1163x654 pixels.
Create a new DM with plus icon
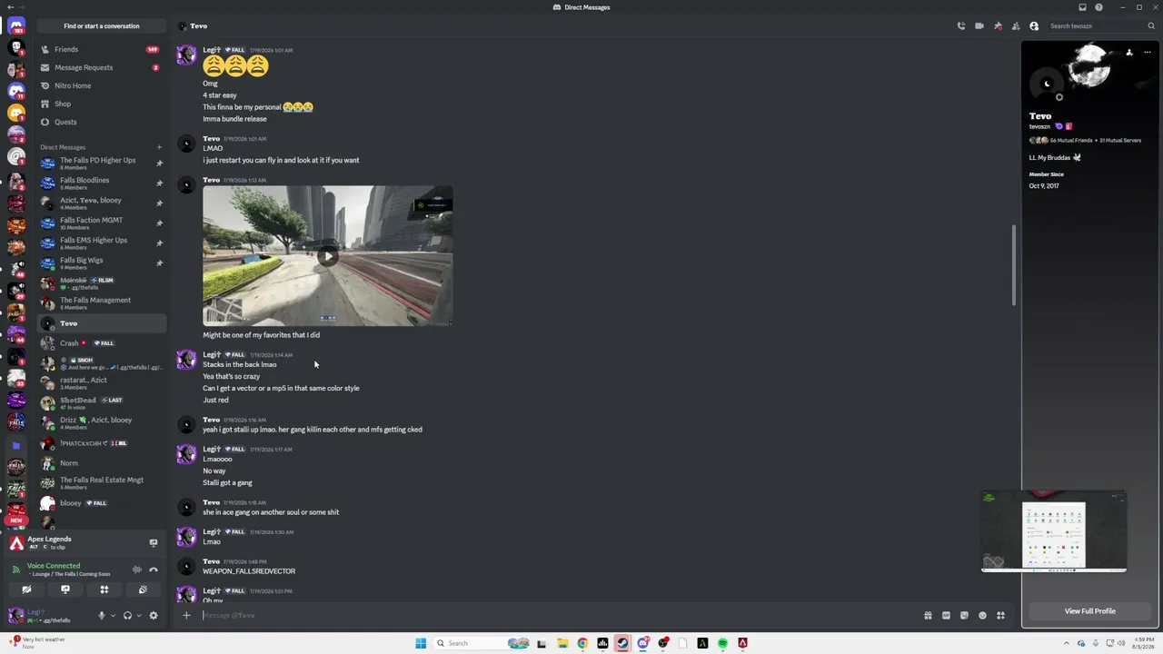[159, 147]
